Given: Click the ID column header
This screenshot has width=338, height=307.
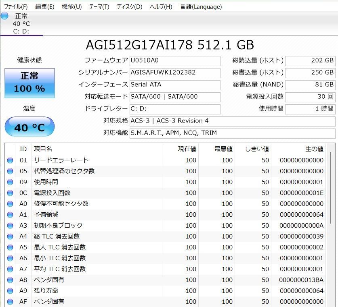Looking at the screenshot, I should coord(23,149).
